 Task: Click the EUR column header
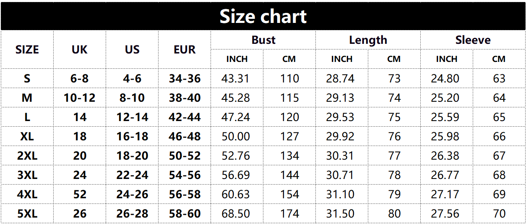click(184, 49)
